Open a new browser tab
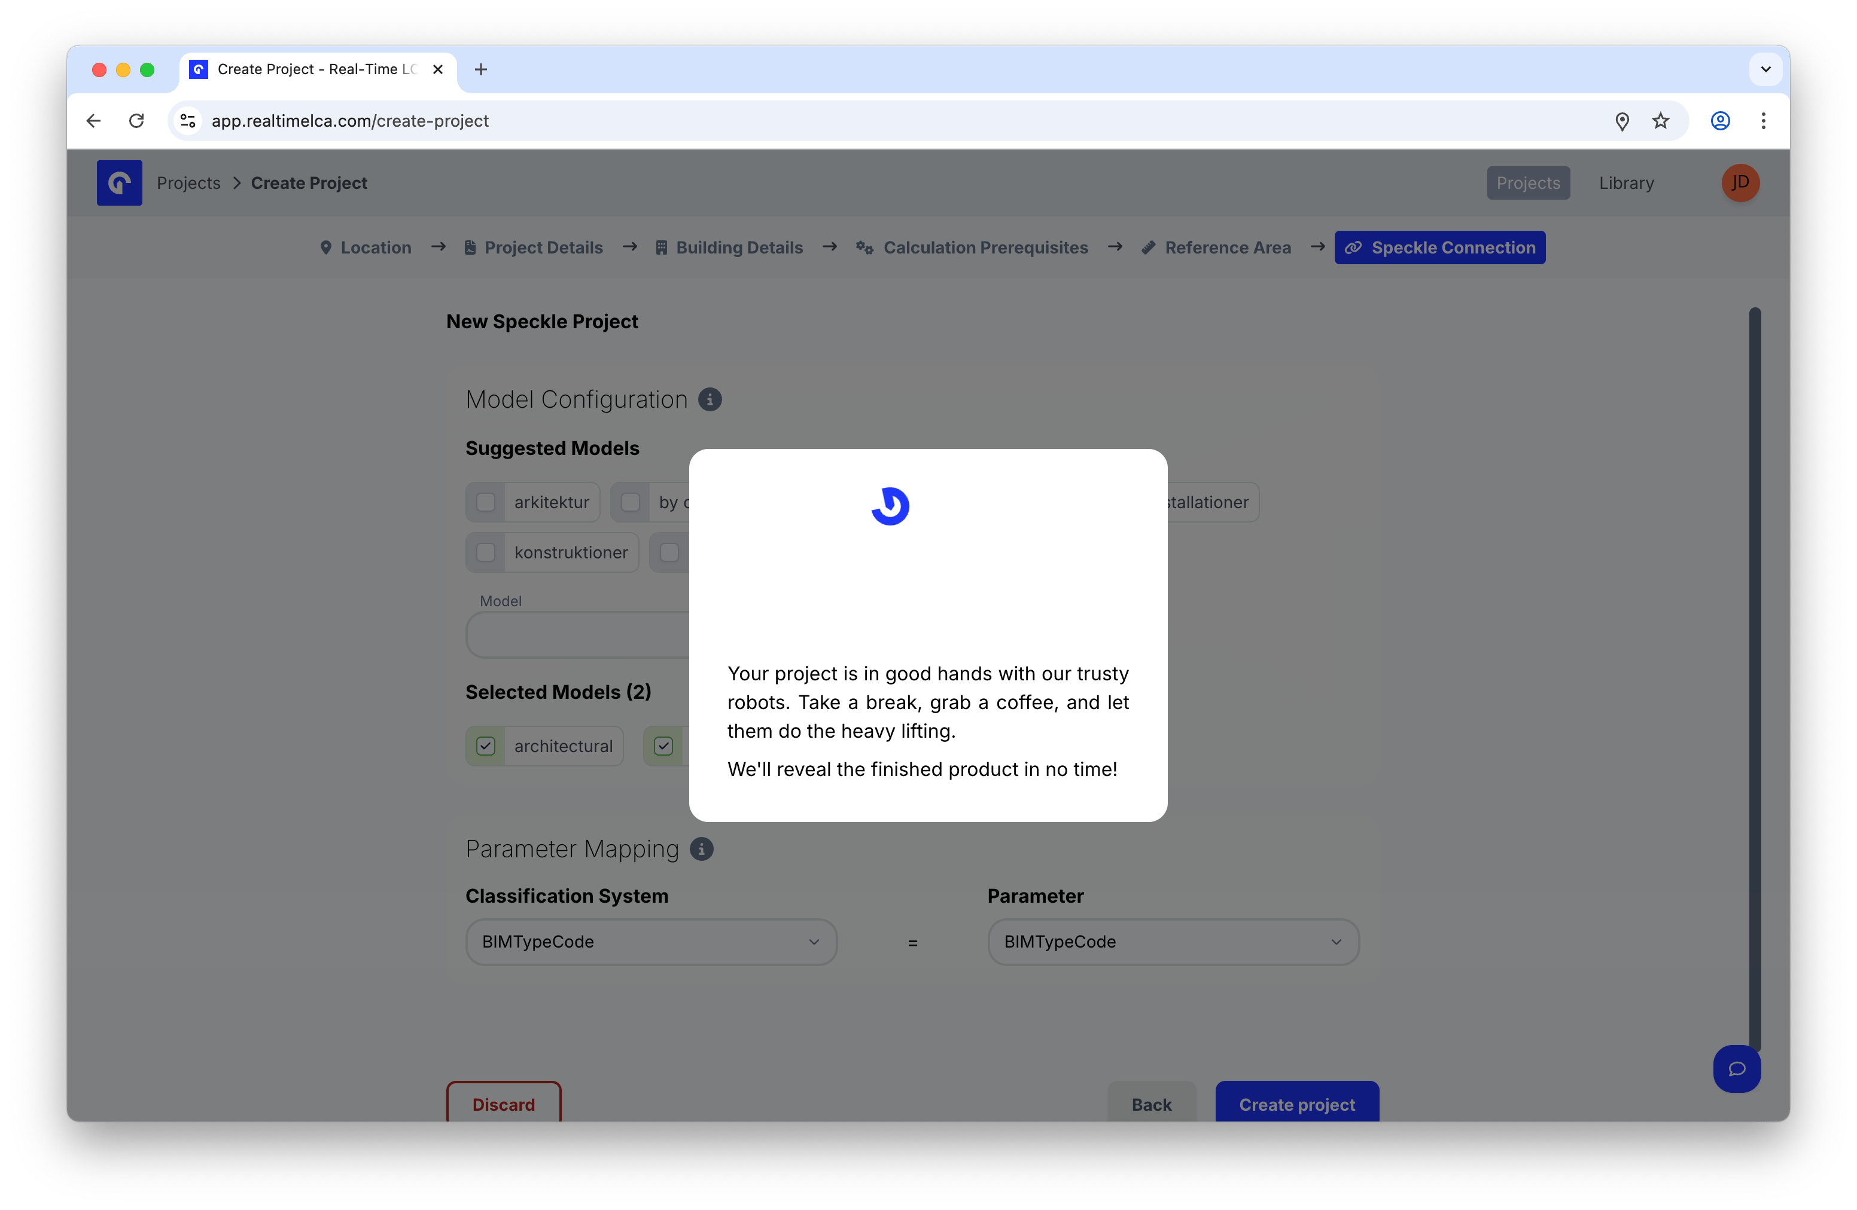 (480, 69)
